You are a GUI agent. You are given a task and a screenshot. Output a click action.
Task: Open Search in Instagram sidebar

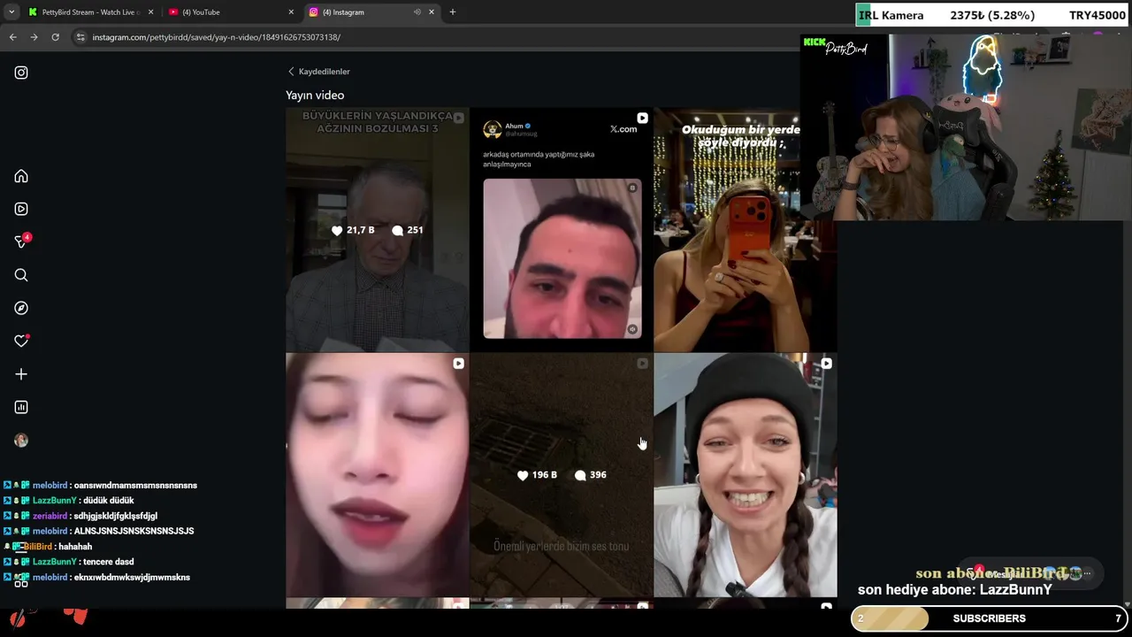21,275
